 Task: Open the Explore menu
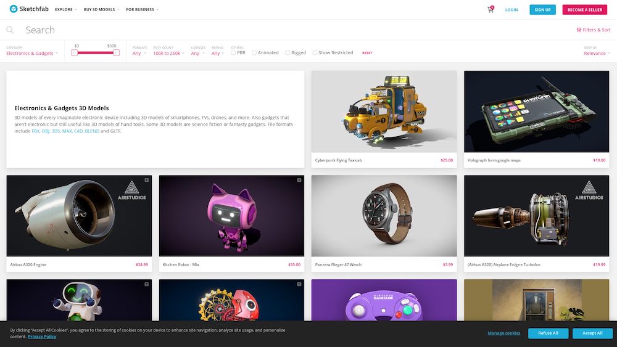pos(65,10)
